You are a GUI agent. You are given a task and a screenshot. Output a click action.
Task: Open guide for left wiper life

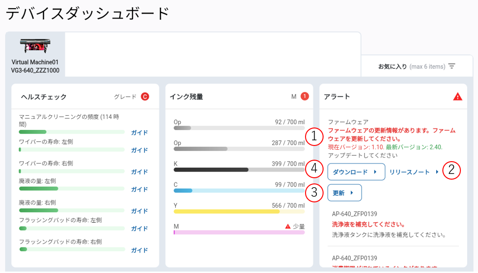pyautogui.click(x=139, y=150)
